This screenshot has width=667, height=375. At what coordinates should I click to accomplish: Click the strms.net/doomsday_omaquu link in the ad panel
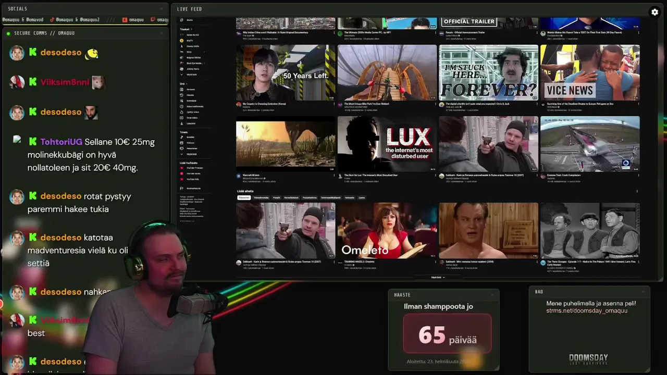(x=587, y=311)
